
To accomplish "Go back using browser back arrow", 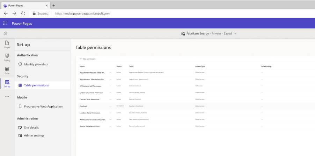I will coord(6,14).
